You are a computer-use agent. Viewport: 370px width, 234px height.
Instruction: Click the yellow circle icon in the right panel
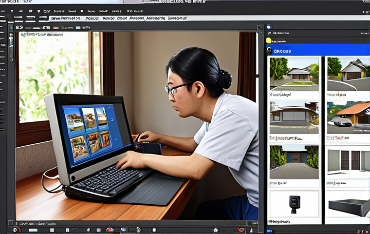coord(269,40)
